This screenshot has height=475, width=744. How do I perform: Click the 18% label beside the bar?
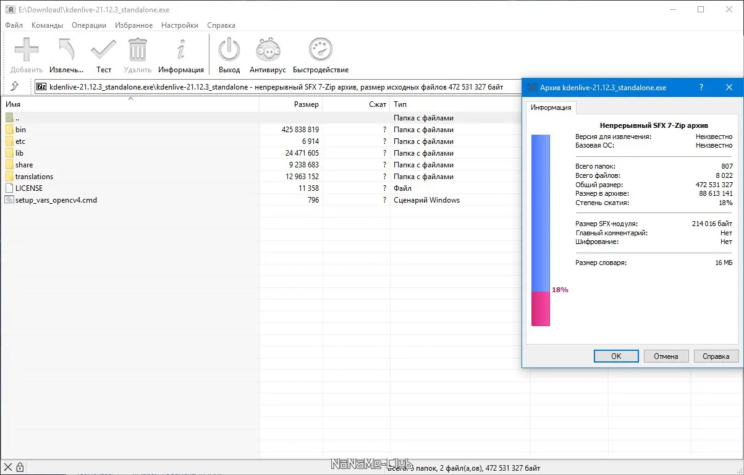560,290
